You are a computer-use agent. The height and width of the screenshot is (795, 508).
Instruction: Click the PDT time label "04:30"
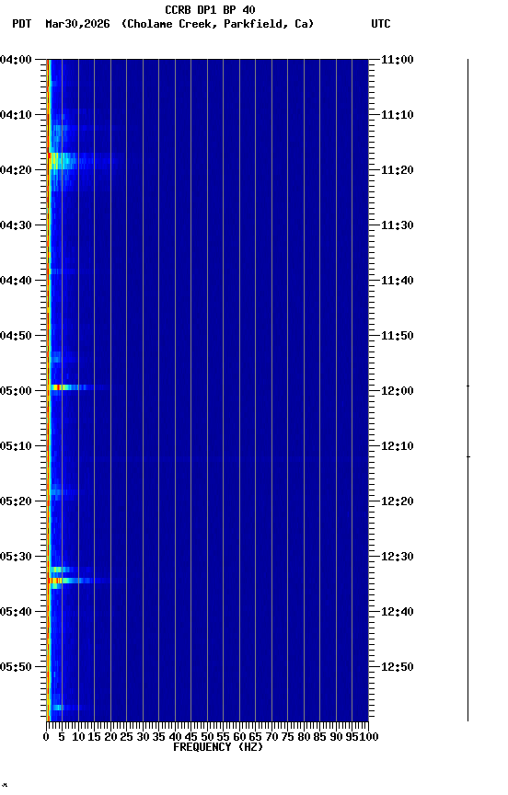[x=16, y=225]
